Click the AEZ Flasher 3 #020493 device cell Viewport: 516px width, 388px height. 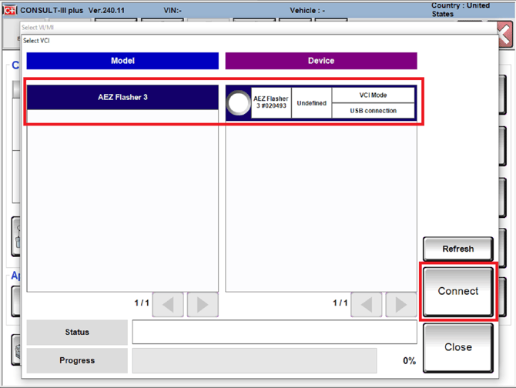271,102
